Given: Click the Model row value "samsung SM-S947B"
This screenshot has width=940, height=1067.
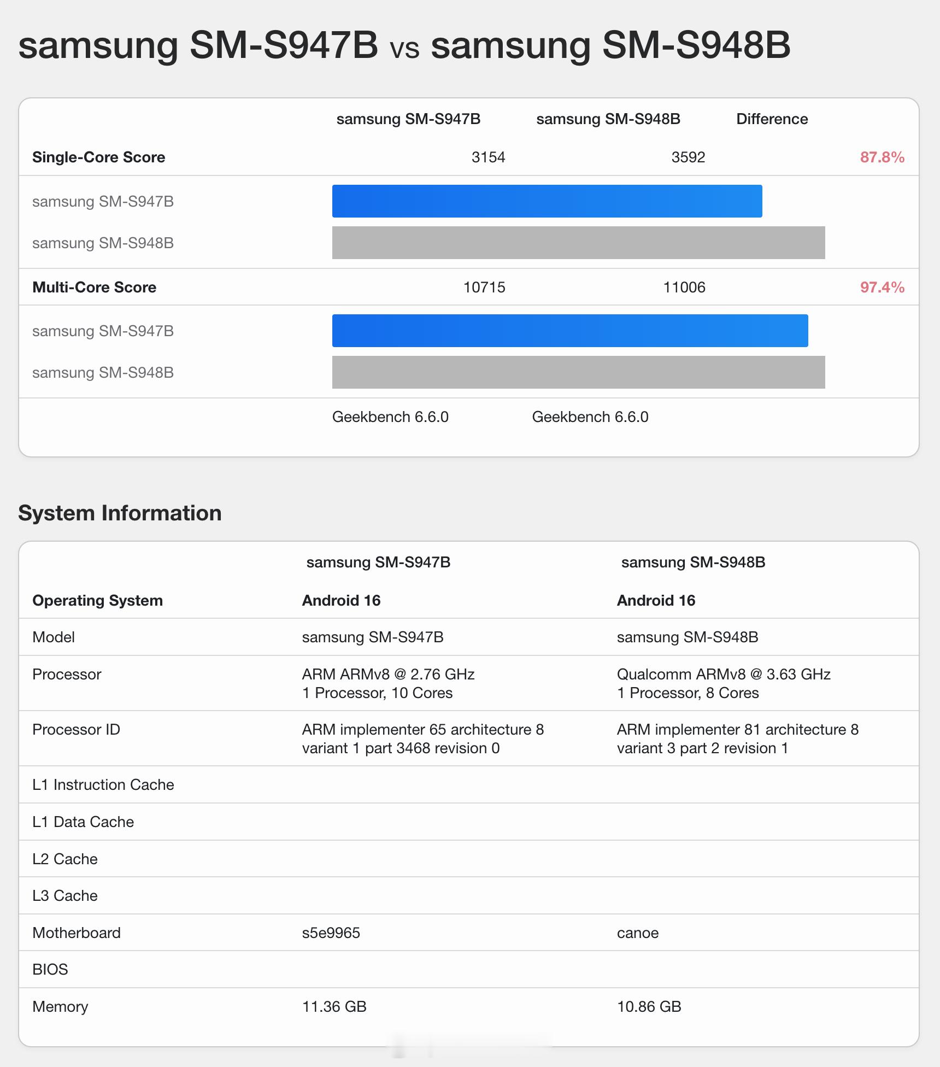Looking at the screenshot, I should point(373,637).
